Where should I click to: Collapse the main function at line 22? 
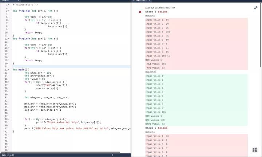[x=9, y=70]
